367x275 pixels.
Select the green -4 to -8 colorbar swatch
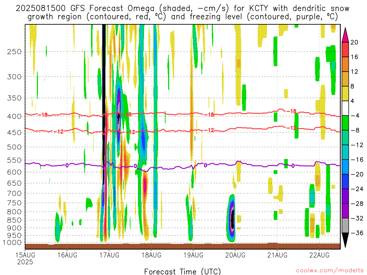pyautogui.click(x=345, y=123)
